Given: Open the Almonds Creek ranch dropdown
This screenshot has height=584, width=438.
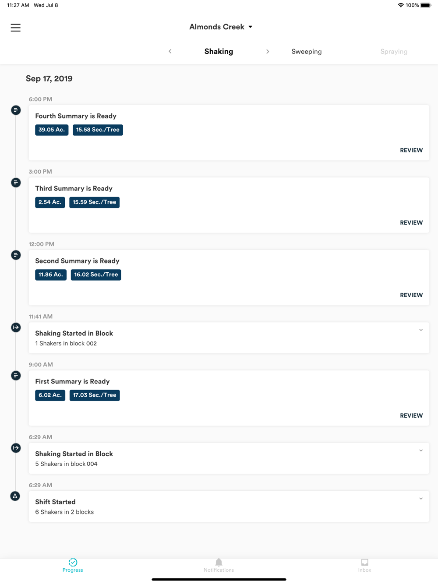Looking at the screenshot, I should [x=221, y=27].
